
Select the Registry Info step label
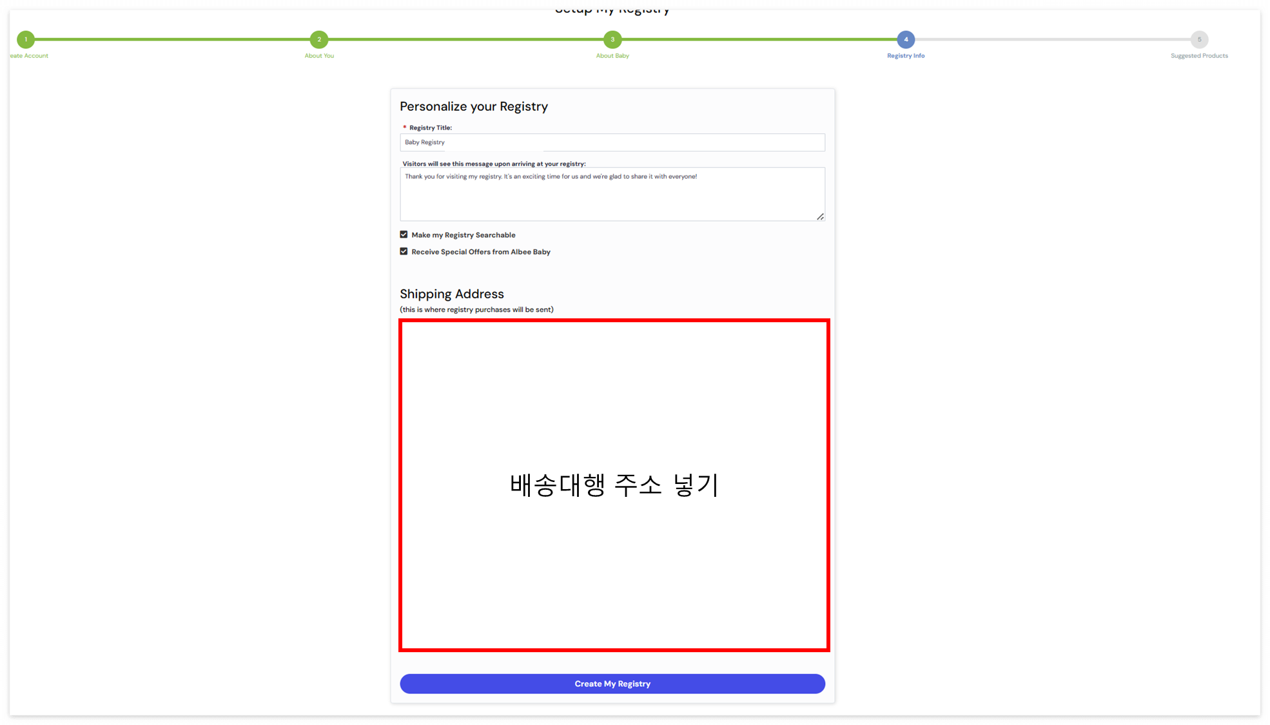tap(906, 56)
